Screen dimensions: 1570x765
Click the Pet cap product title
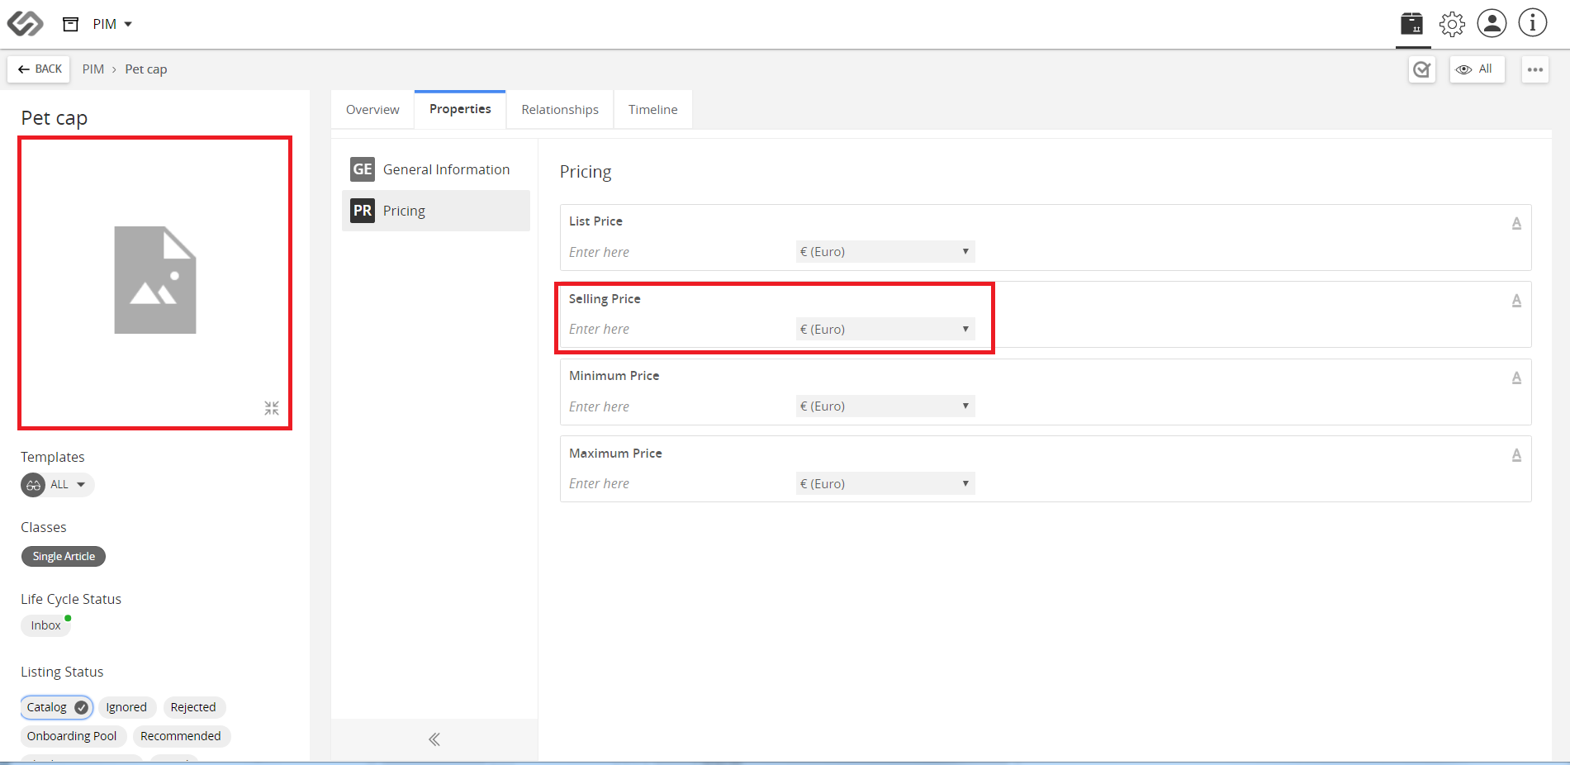(x=55, y=118)
